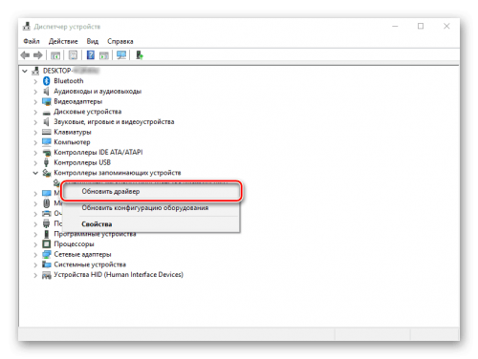Open the Справка menu
478x359 pixels.
coord(120,41)
